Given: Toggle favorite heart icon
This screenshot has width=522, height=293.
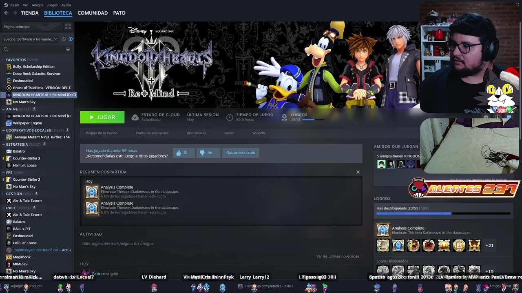Looking at the screenshot, I should pos(509,117).
